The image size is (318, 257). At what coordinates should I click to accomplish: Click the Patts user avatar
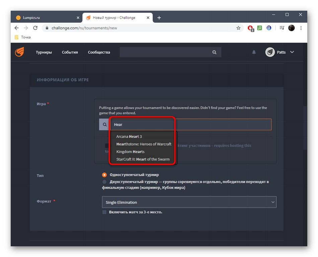270,52
